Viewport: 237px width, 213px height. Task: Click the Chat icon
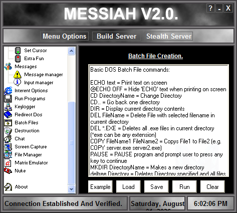(x=8, y=139)
